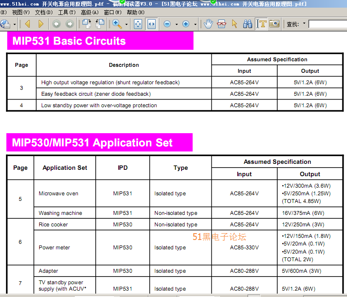Select the zoom magnifier tool
The width and height of the screenshot is (347, 297).
coord(117,24)
